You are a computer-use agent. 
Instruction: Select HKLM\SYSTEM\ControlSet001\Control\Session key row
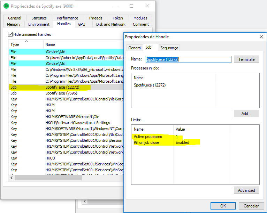click(66, 140)
